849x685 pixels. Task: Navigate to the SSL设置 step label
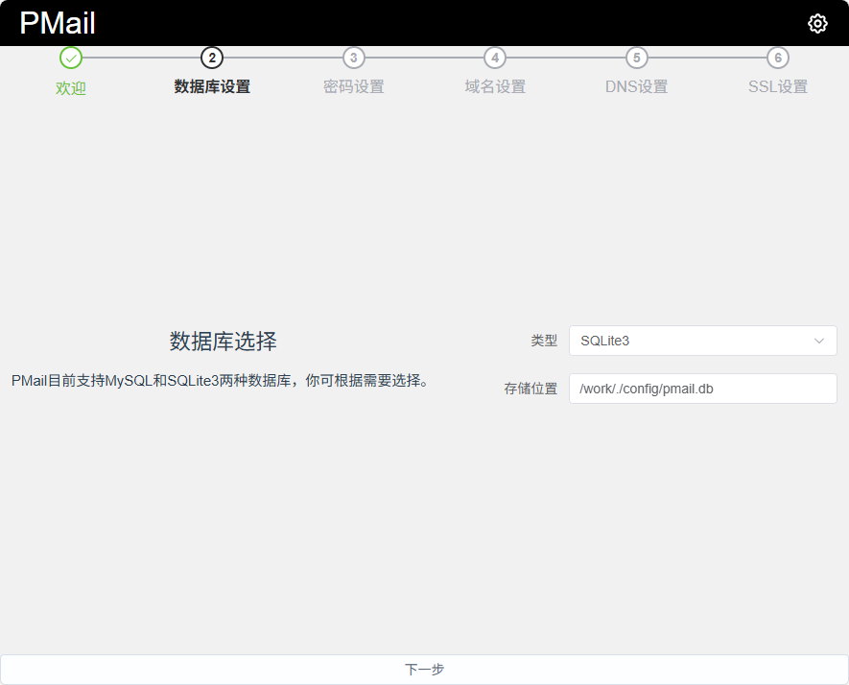point(778,87)
